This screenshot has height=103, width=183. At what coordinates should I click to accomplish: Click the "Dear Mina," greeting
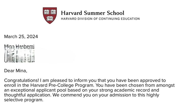tap(16, 70)
